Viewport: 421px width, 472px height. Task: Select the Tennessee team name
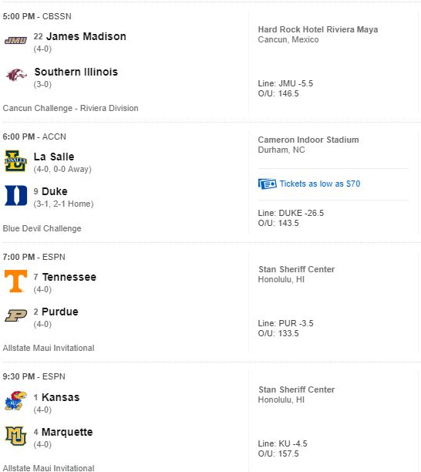point(69,277)
